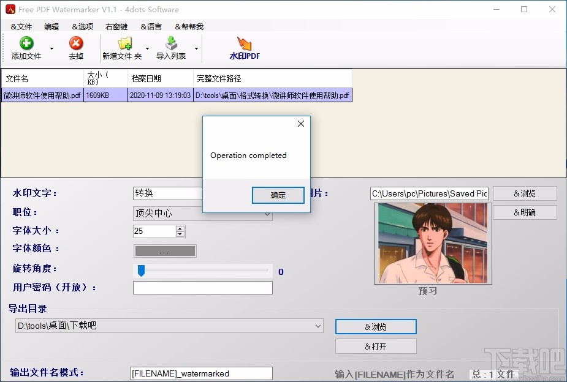Close the Operation completed dialog with X
Screen dimensions: 567x382
[301, 124]
